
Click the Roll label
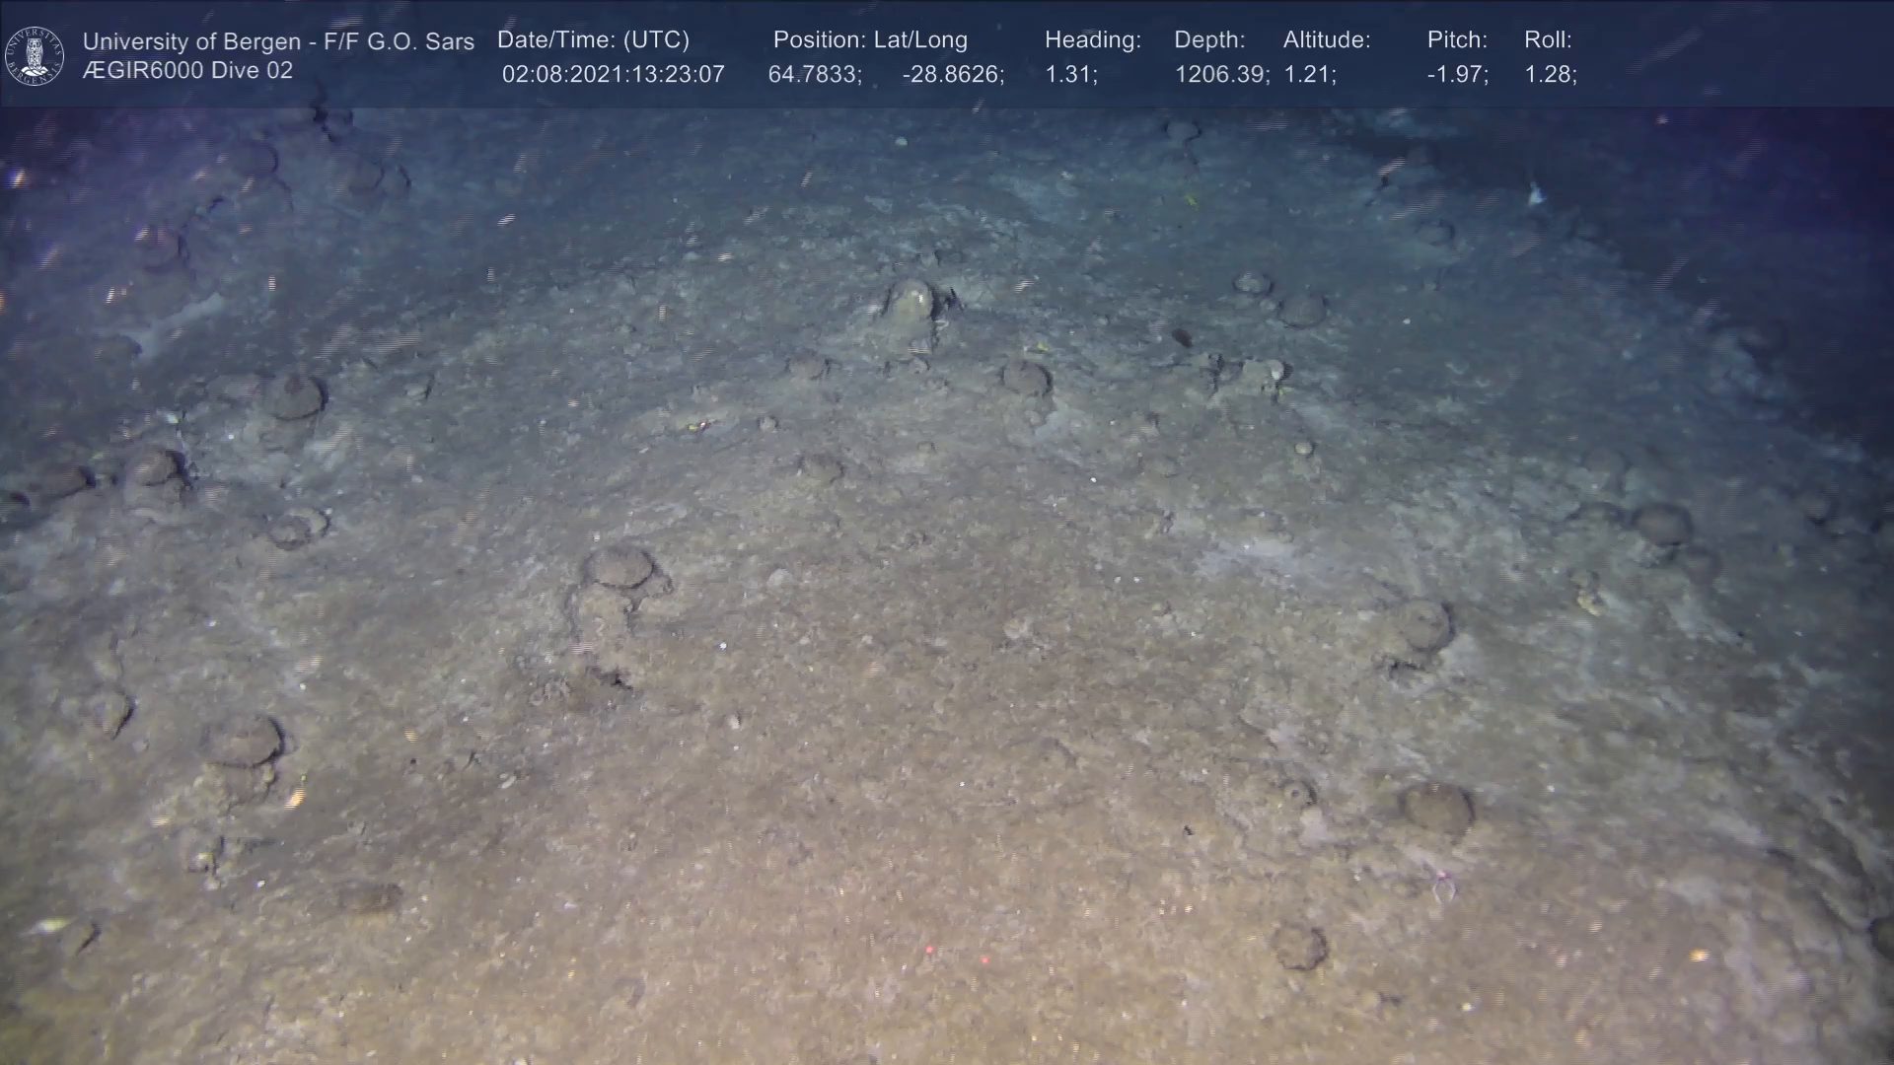1547,40
